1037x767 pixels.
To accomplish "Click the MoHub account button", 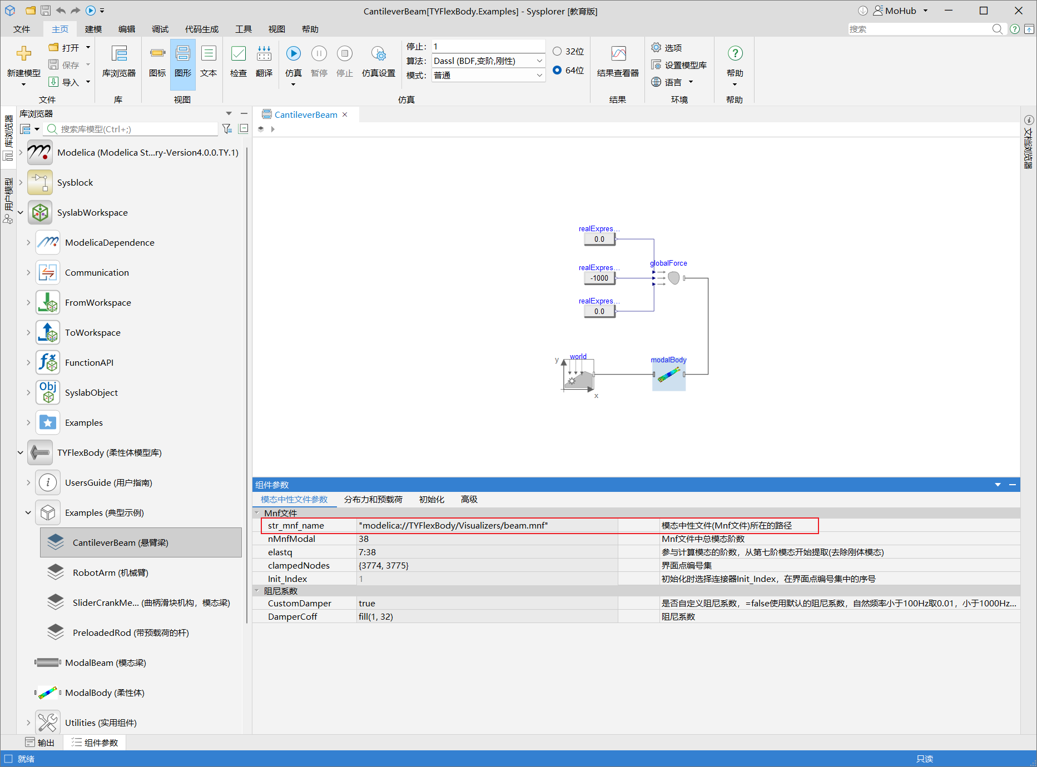I will coord(901,11).
